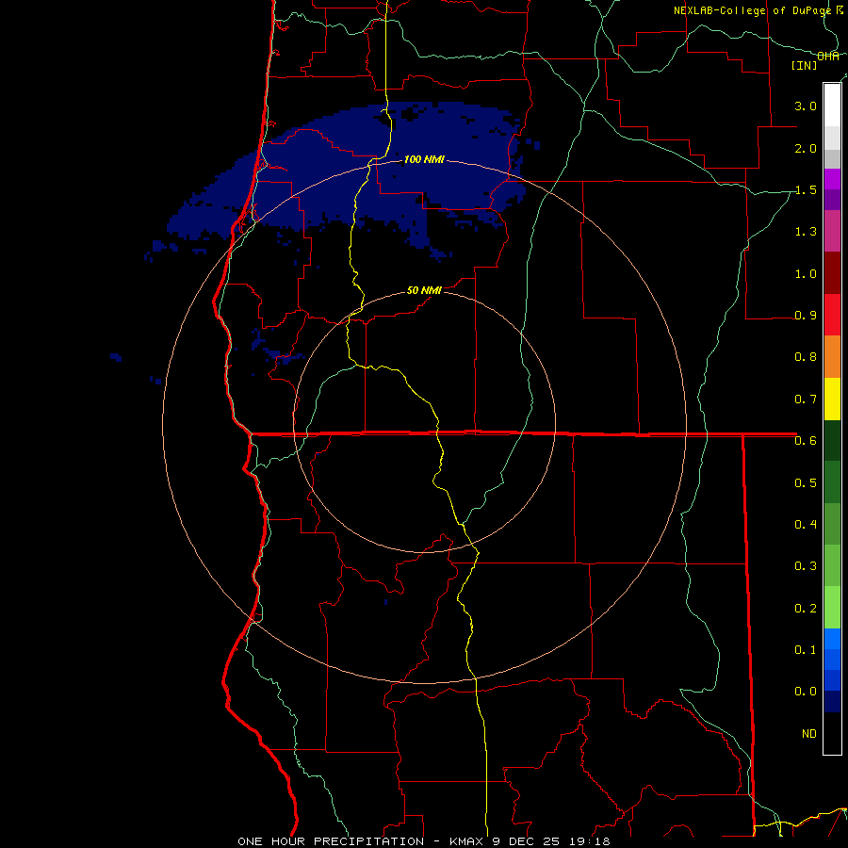Select the white 3.0 legend swatch

click(x=832, y=106)
